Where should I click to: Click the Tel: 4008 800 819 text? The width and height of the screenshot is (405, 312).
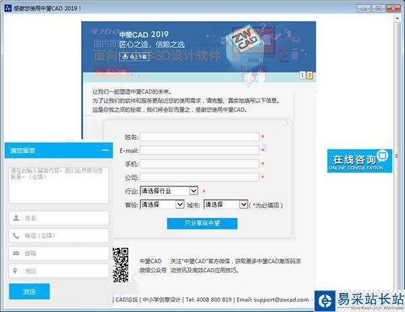[x=209, y=300]
